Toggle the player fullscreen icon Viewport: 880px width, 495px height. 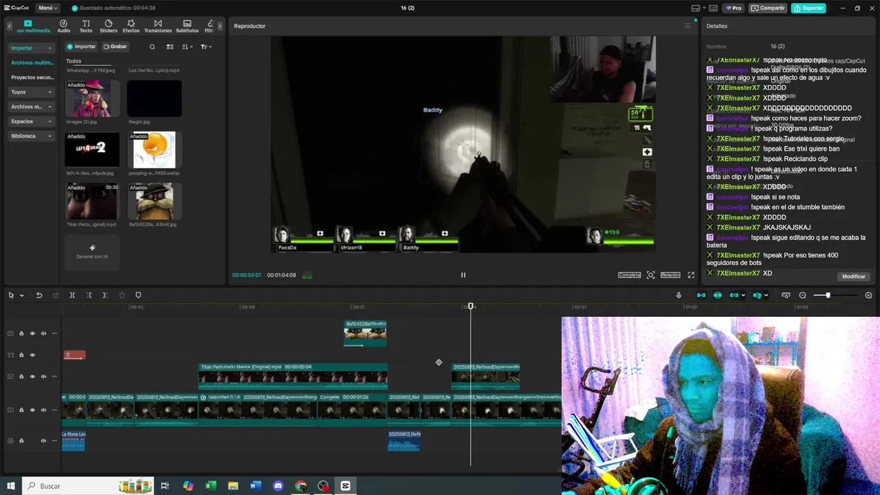click(691, 275)
